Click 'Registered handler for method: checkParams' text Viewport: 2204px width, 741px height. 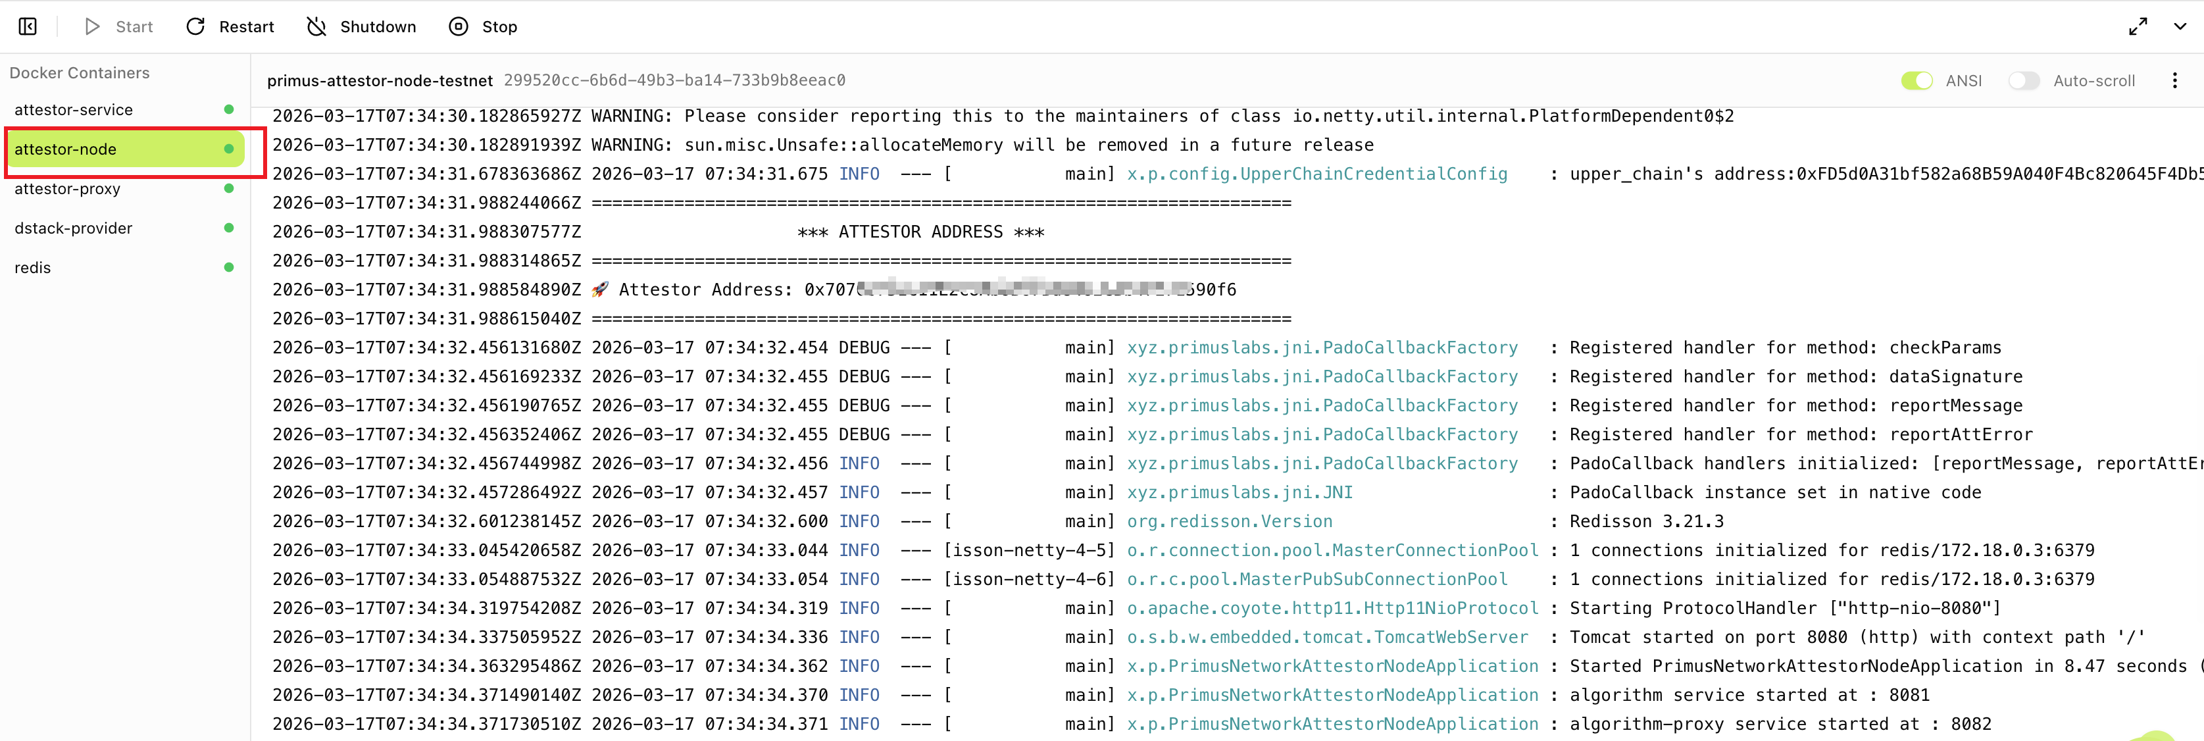pyautogui.click(x=1786, y=347)
